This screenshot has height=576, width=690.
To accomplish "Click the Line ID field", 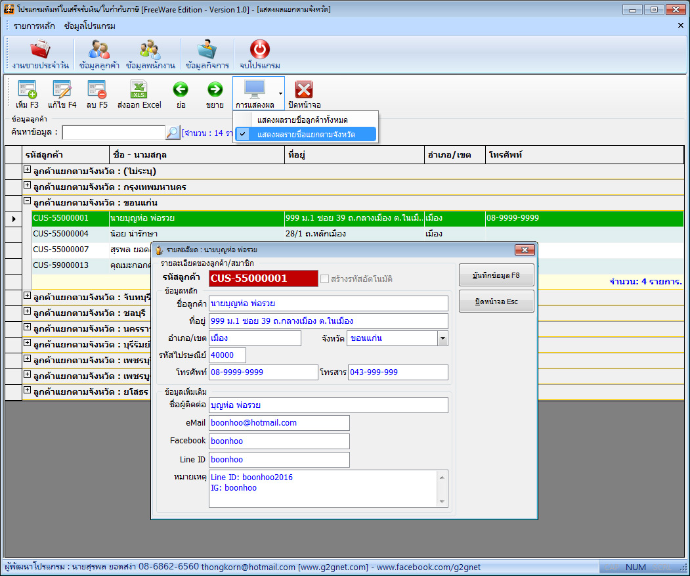I will pyautogui.click(x=279, y=460).
